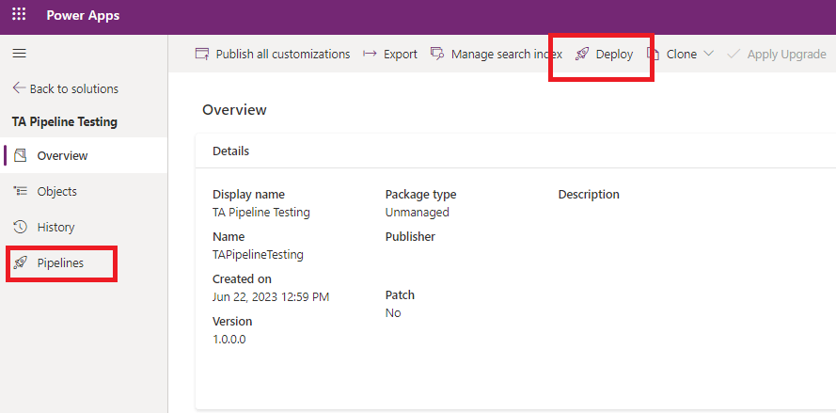The image size is (836, 413).
Task: Click the Power Apps title
Action: coord(83,16)
